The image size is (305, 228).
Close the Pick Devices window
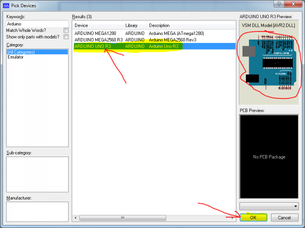293,4
